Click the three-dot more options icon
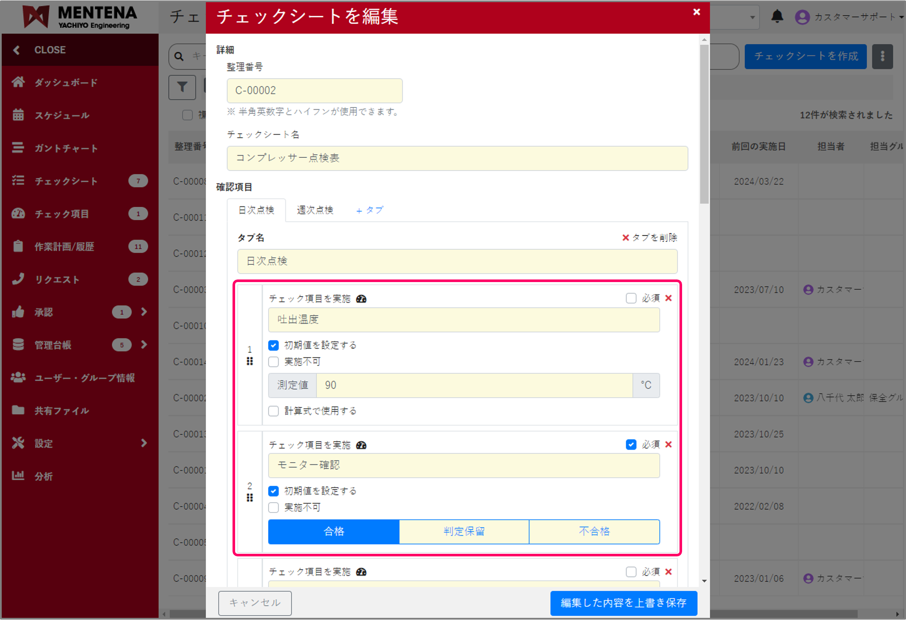This screenshot has height=620, width=906. pyautogui.click(x=882, y=56)
